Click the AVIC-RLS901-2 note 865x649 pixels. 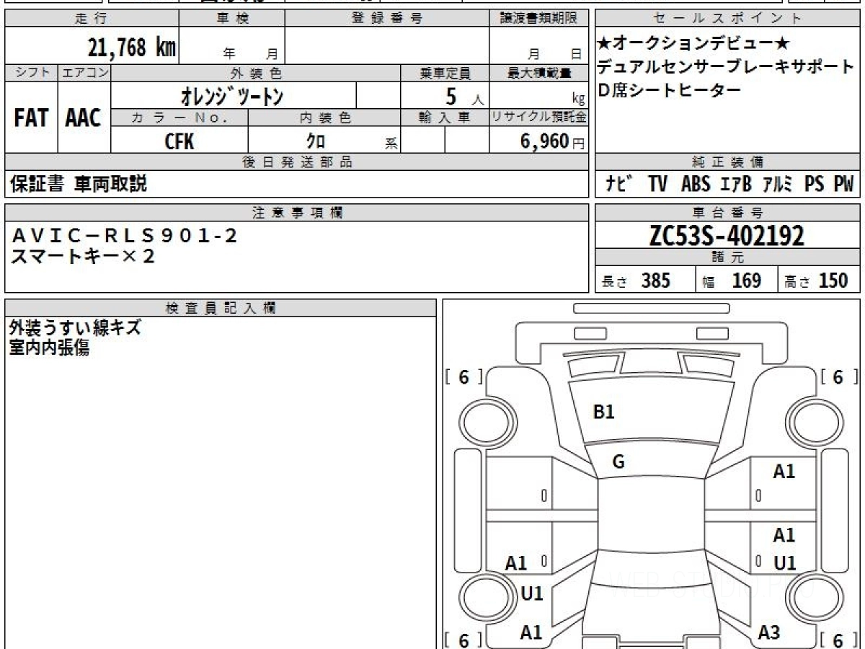pyautogui.click(x=125, y=235)
